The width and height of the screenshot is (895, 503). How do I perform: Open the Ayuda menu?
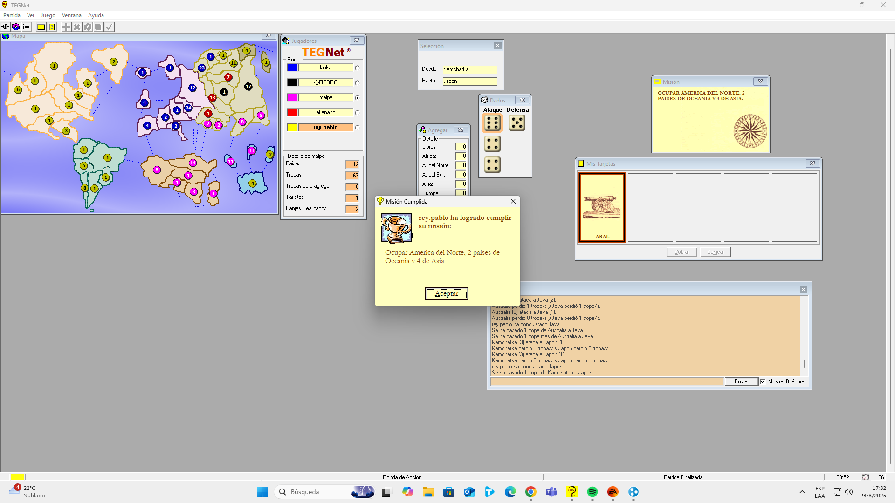pyautogui.click(x=96, y=15)
